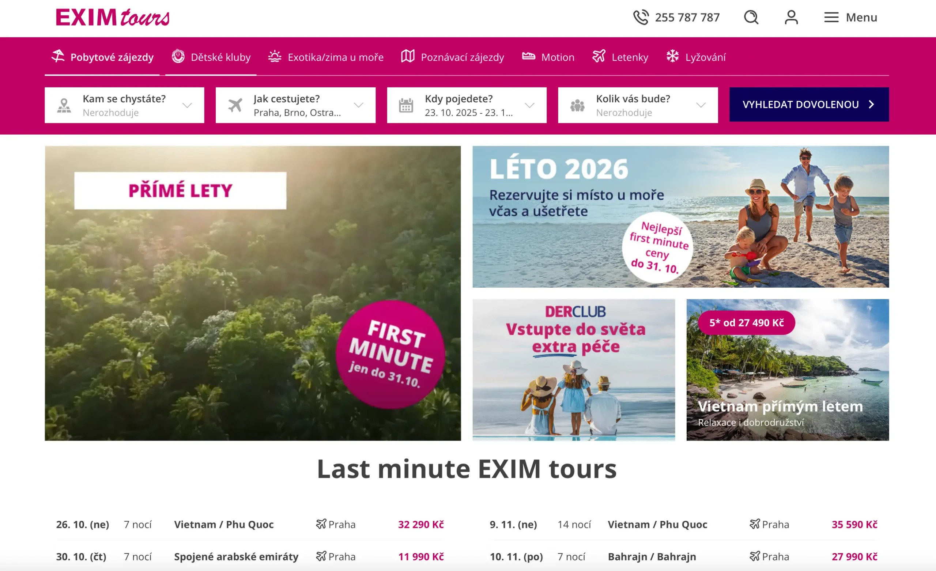Click the airplane icon in Jak cestujete

pos(235,105)
